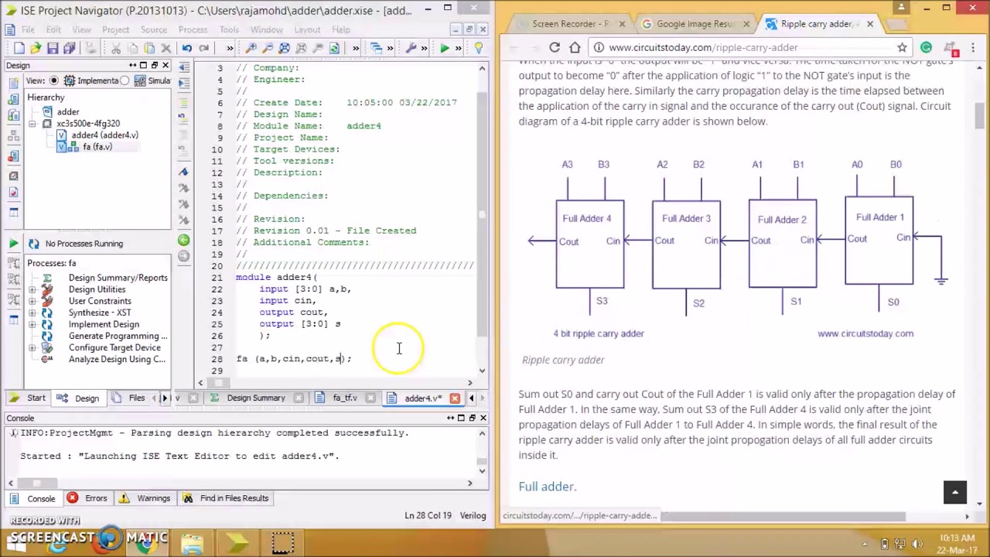Close the Design panel
Screen dimensions: 990x557
pyautogui.click(x=165, y=66)
